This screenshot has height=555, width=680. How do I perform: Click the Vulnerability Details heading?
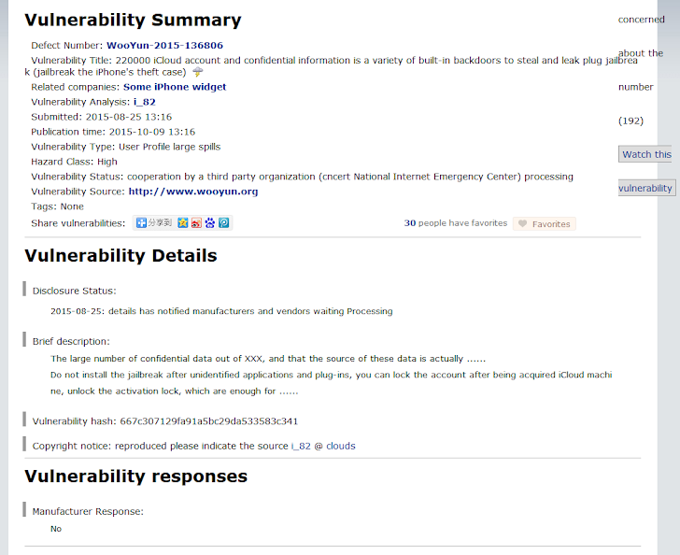[x=121, y=256]
